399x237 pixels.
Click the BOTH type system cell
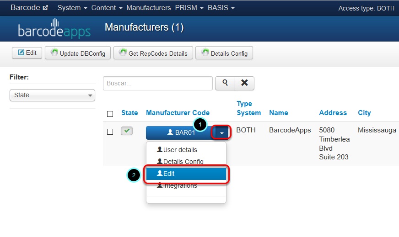click(x=246, y=130)
